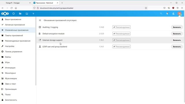Close the Orange Pi browser tab
The image size is (185, 104).
pyautogui.click(x=30, y=3)
